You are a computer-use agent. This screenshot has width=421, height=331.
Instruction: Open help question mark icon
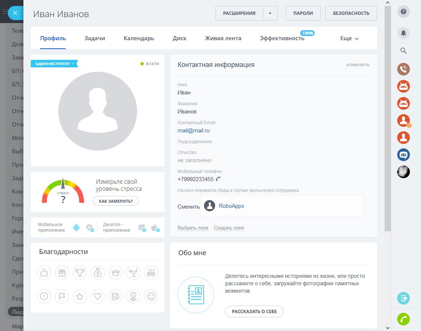(404, 12)
